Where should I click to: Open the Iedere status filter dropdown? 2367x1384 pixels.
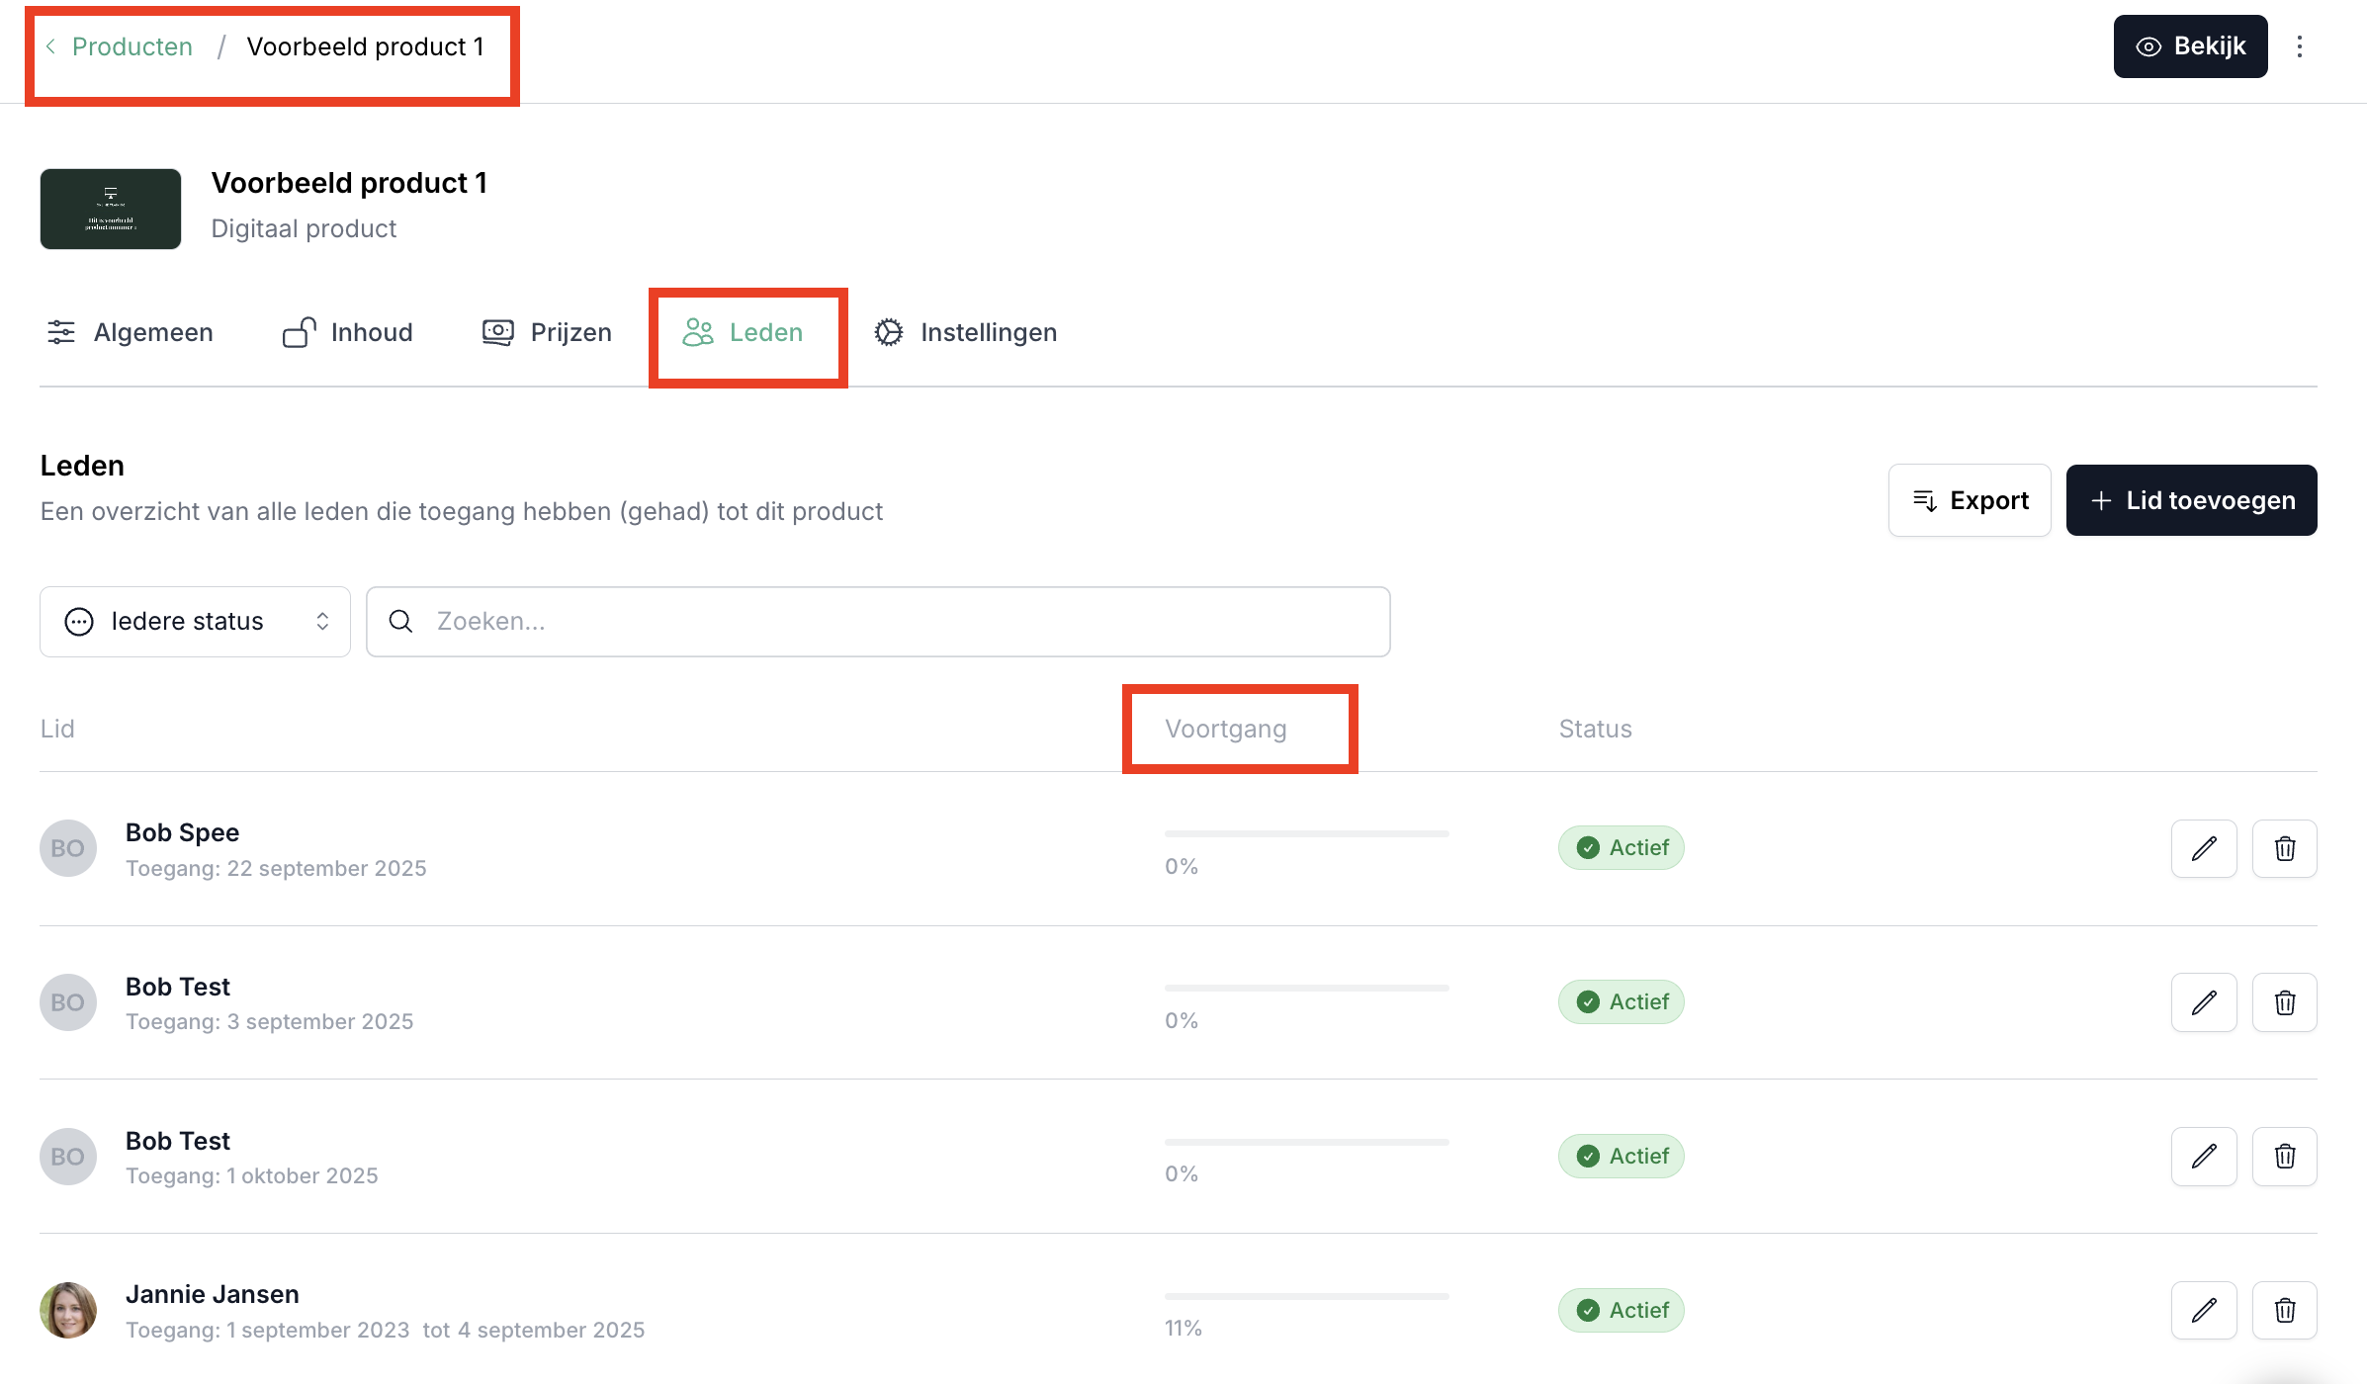(x=195, y=621)
